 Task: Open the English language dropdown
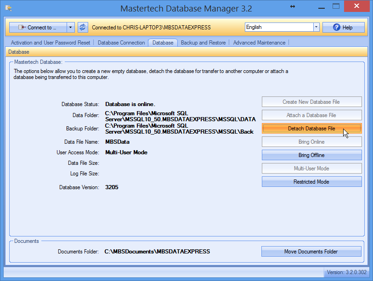tap(316, 27)
